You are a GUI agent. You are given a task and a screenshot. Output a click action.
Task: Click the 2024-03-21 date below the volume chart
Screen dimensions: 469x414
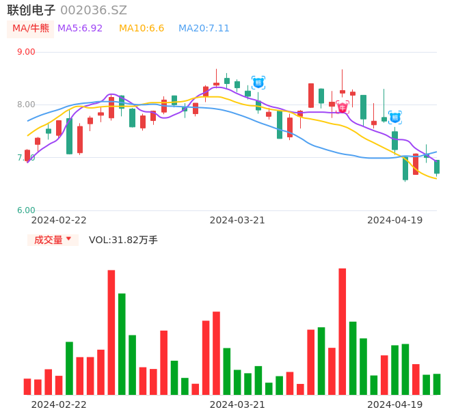click(x=237, y=404)
